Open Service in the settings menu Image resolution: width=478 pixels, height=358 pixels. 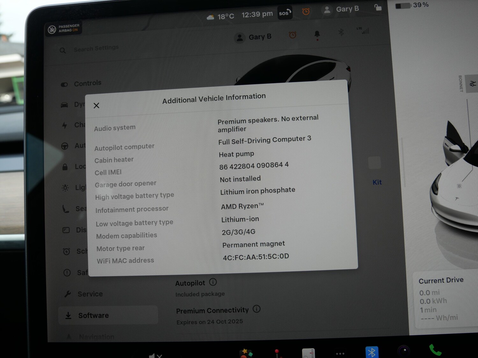coord(90,294)
